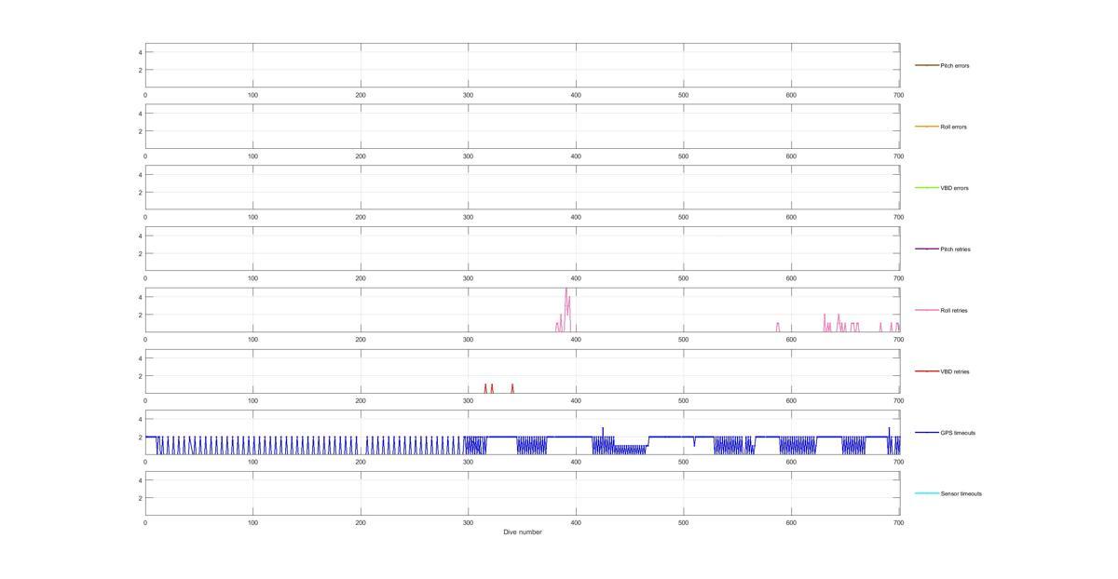This screenshot has width=1118, height=579.
Task: Click the GPS timeouts dip near dive 510
Action: (693, 441)
